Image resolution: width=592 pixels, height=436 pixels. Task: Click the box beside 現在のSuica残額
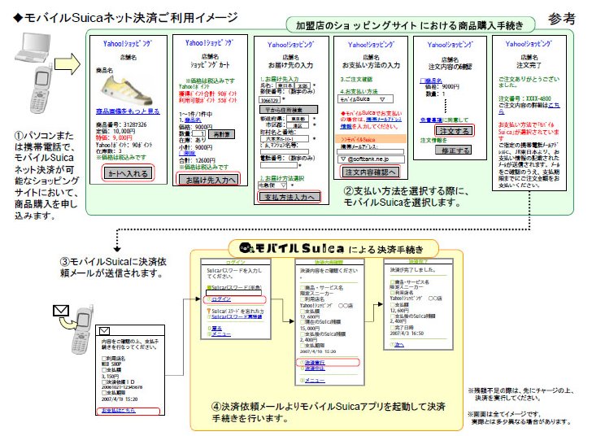click(x=303, y=322)
